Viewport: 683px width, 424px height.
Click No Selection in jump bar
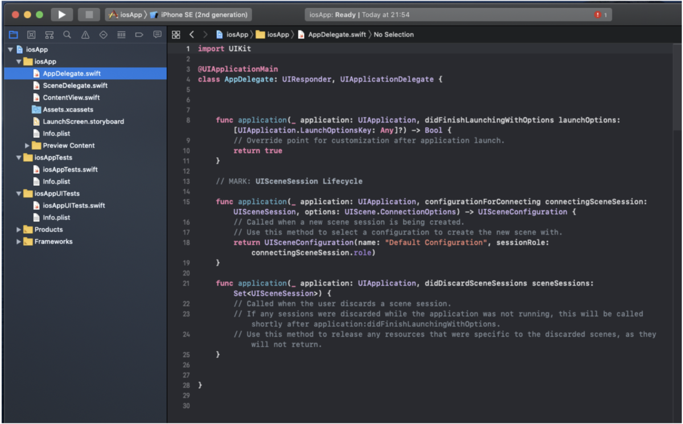[x=394, y=35]
